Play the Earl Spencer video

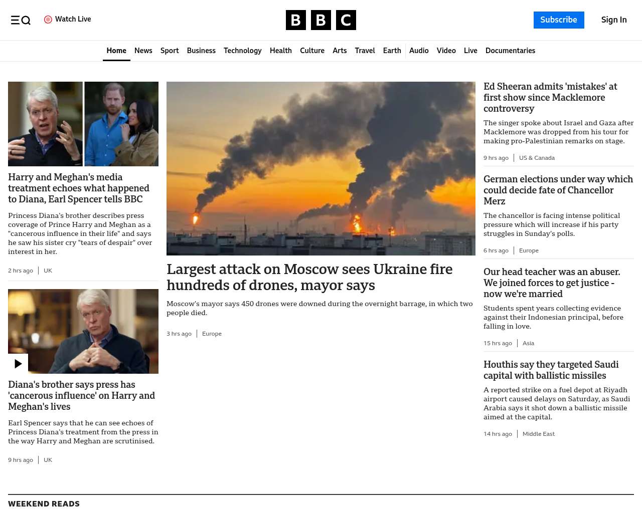click(18, 364)
